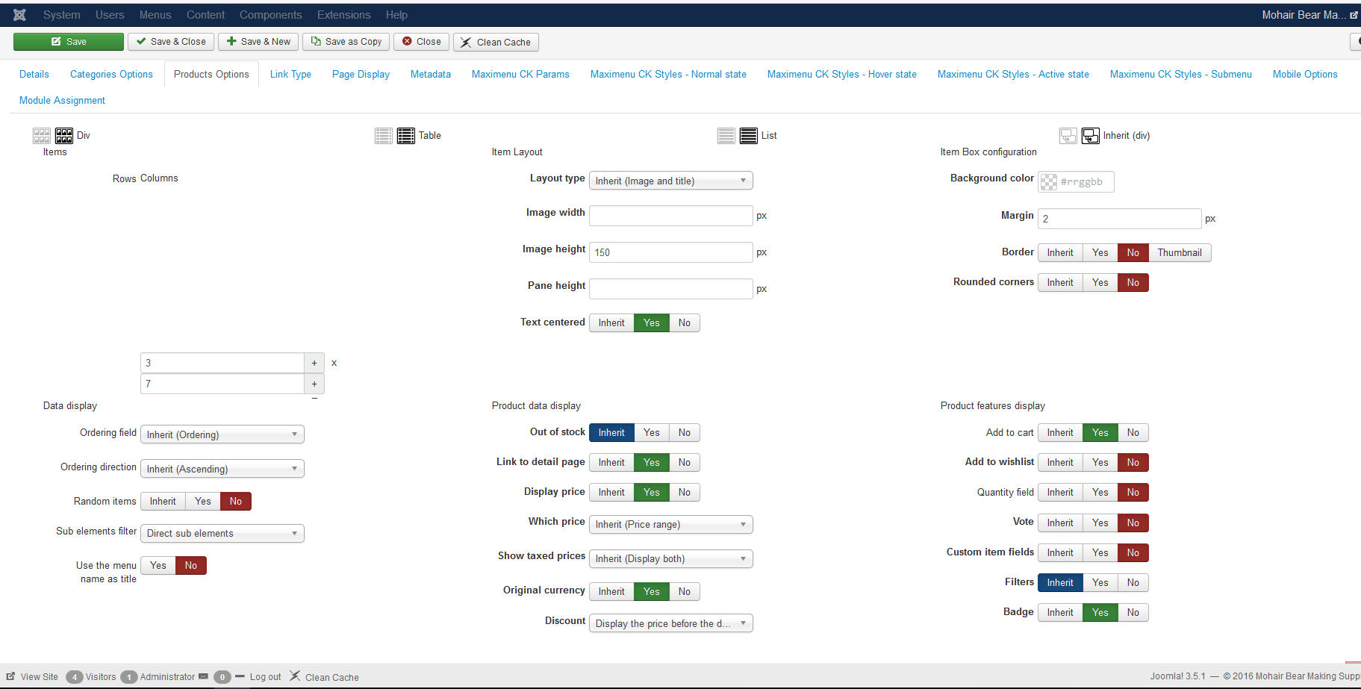The image size is (1361, 689).
Task: Open the Components menu
Action: point(271,15)
